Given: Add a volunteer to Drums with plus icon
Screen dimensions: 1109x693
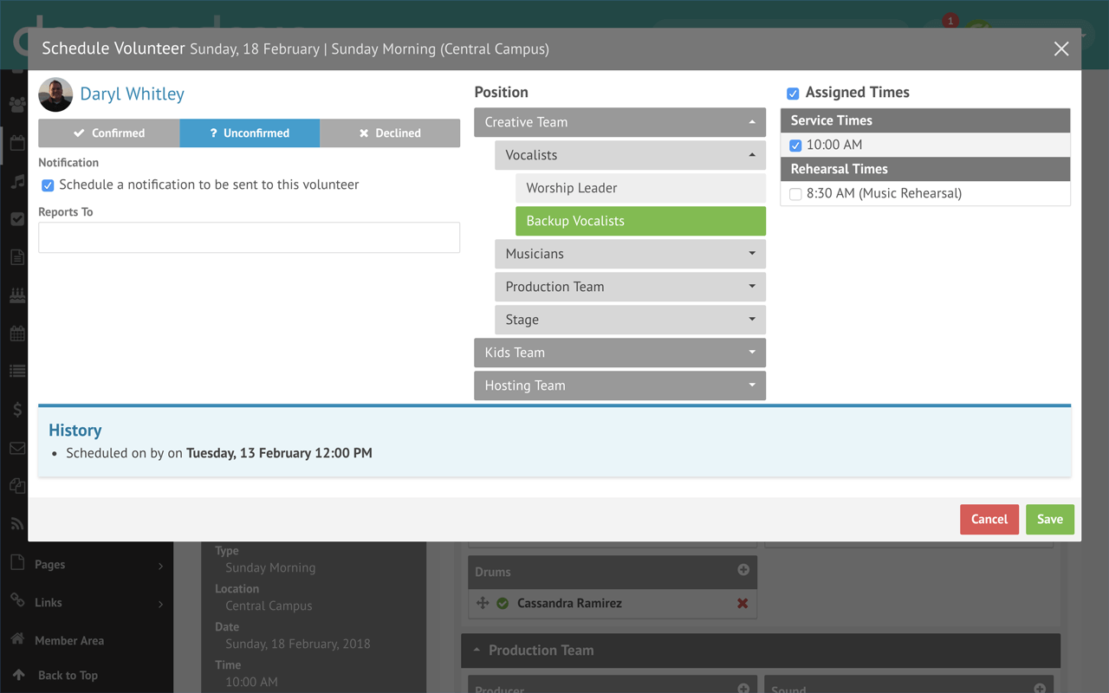Looking at the screenshot, I should pos(743,570).
